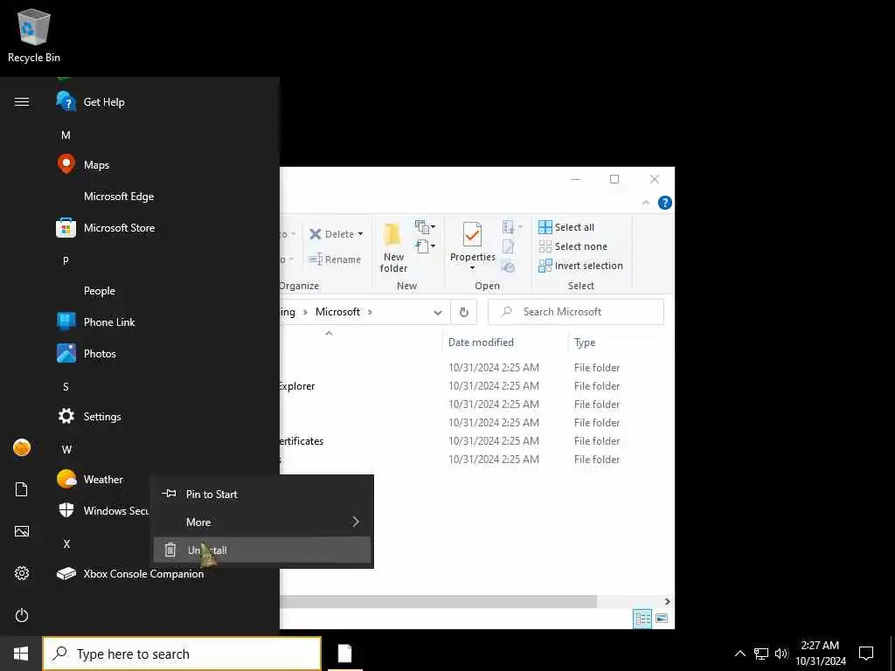895x671 pixels.
Task: Open the New item dropdown
Action: (426, 226)
